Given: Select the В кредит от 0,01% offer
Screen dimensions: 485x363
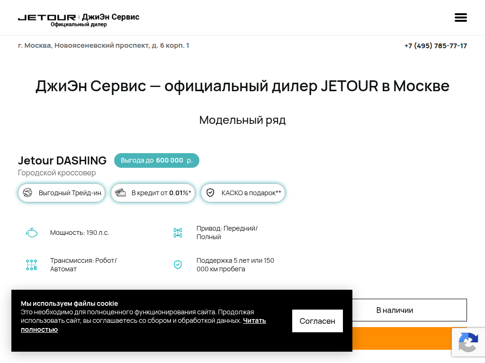Looking at the screenshot, I should click(153, 193).
